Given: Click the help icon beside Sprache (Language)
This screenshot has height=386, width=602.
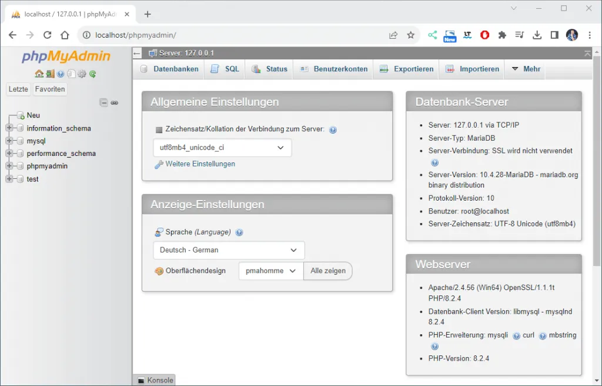Looking at the screenshot, I should [239, 232].
